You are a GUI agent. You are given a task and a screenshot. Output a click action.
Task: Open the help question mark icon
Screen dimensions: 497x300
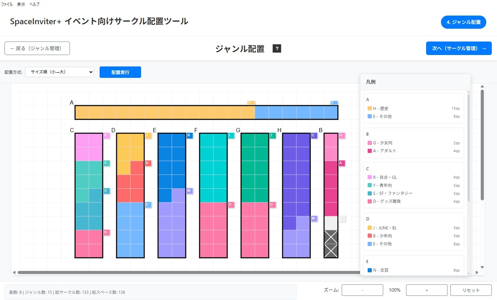tap(277, 48)
